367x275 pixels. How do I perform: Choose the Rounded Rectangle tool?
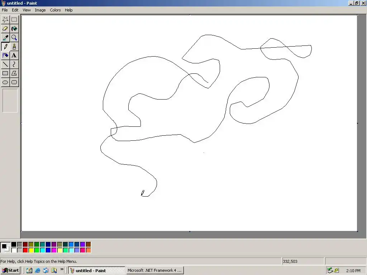pyautogui.click(x=14, y=82)
